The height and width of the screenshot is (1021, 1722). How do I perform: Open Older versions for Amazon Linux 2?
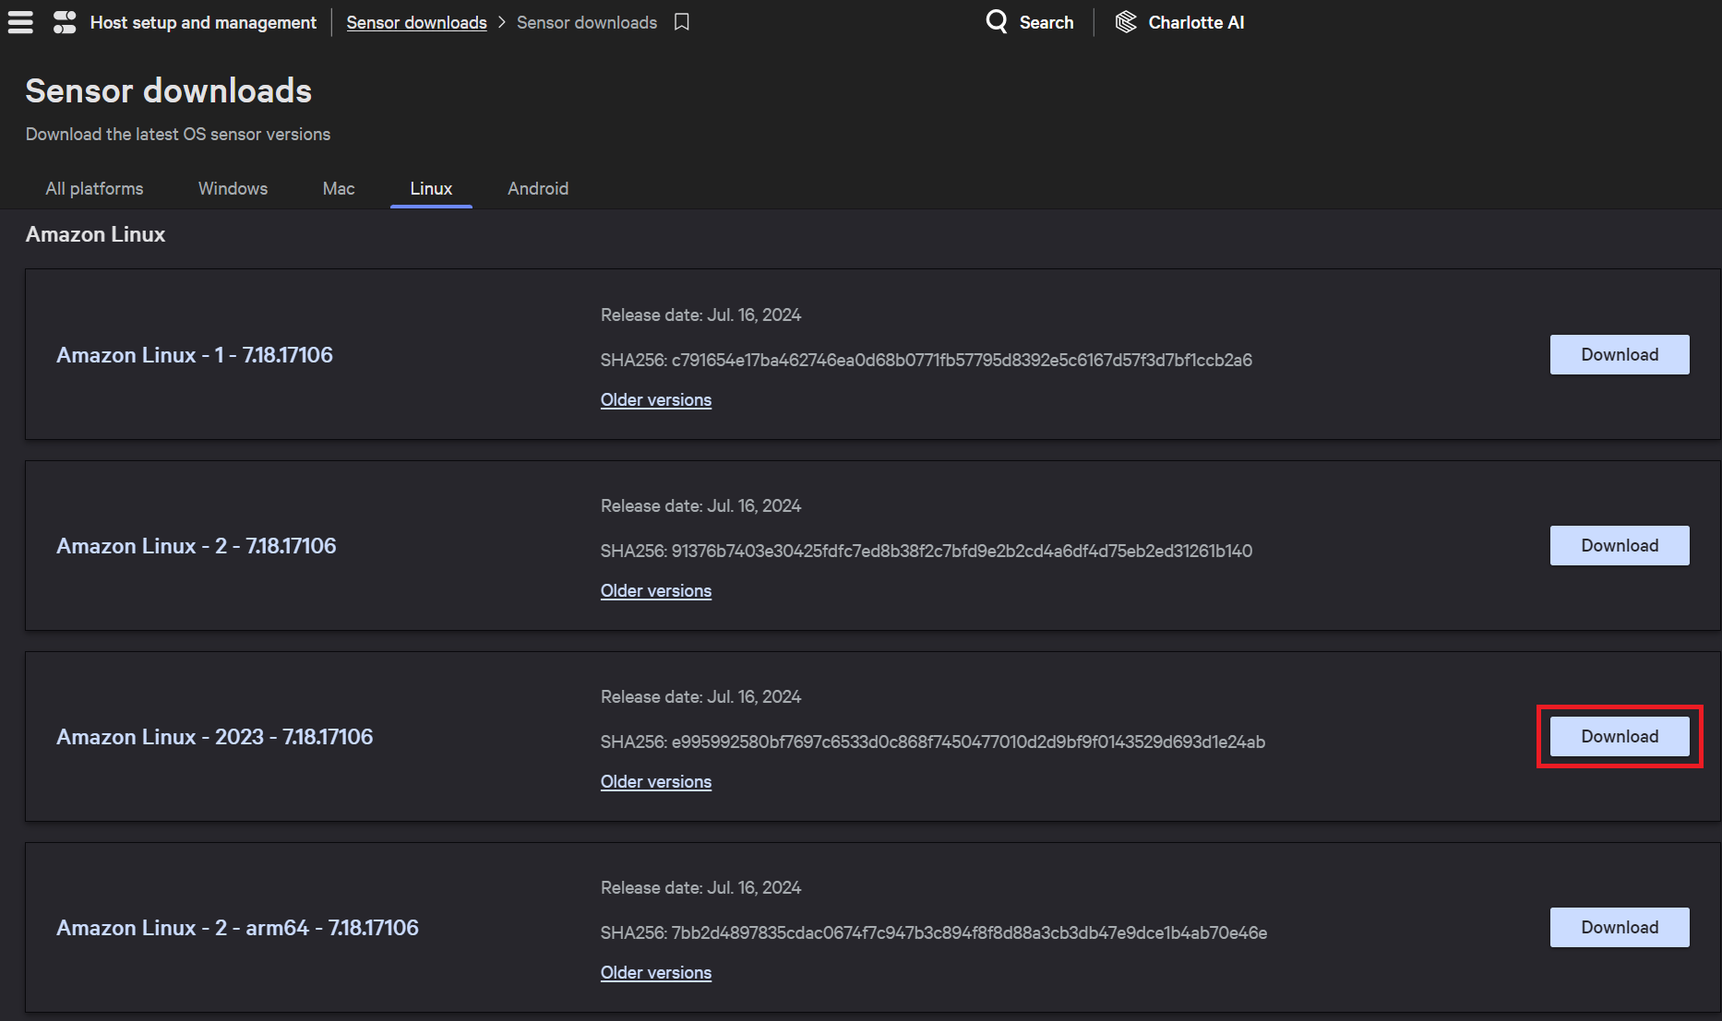656,590
